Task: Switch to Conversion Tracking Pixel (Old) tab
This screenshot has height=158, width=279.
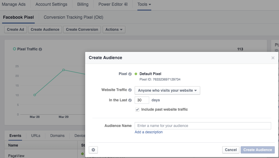Action: click(x=73, y=17)
